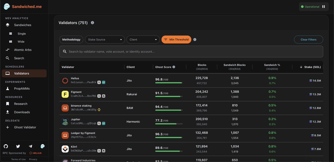Sort by the Validator column header
Screen dimensions: 334x162
68,67
